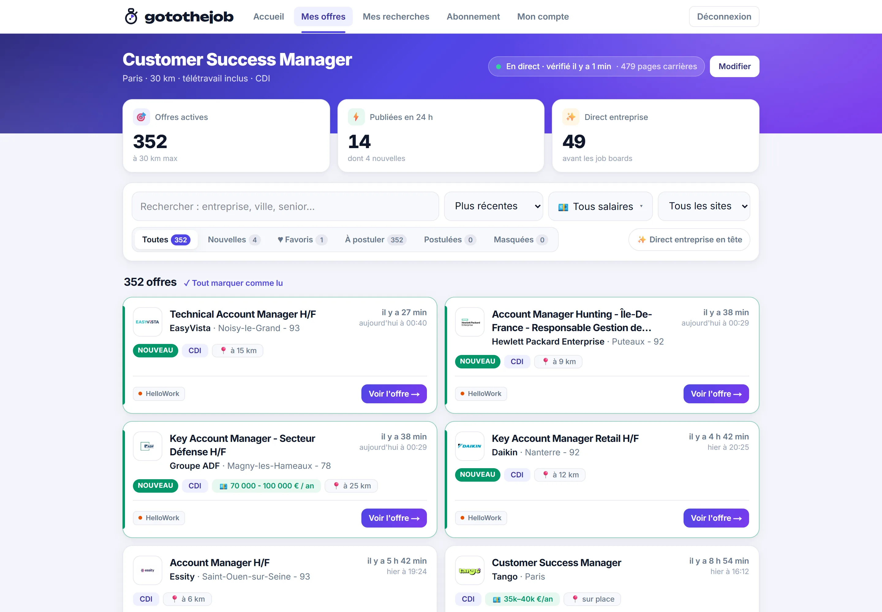Click Tout marquer comme lu link

(x=233, y=283)
